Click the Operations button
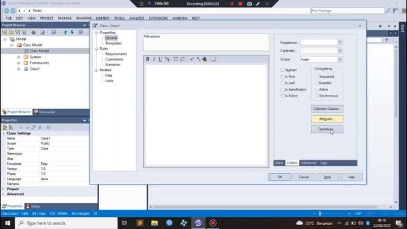This screenshot has width=407, height=229. (327, 129)
